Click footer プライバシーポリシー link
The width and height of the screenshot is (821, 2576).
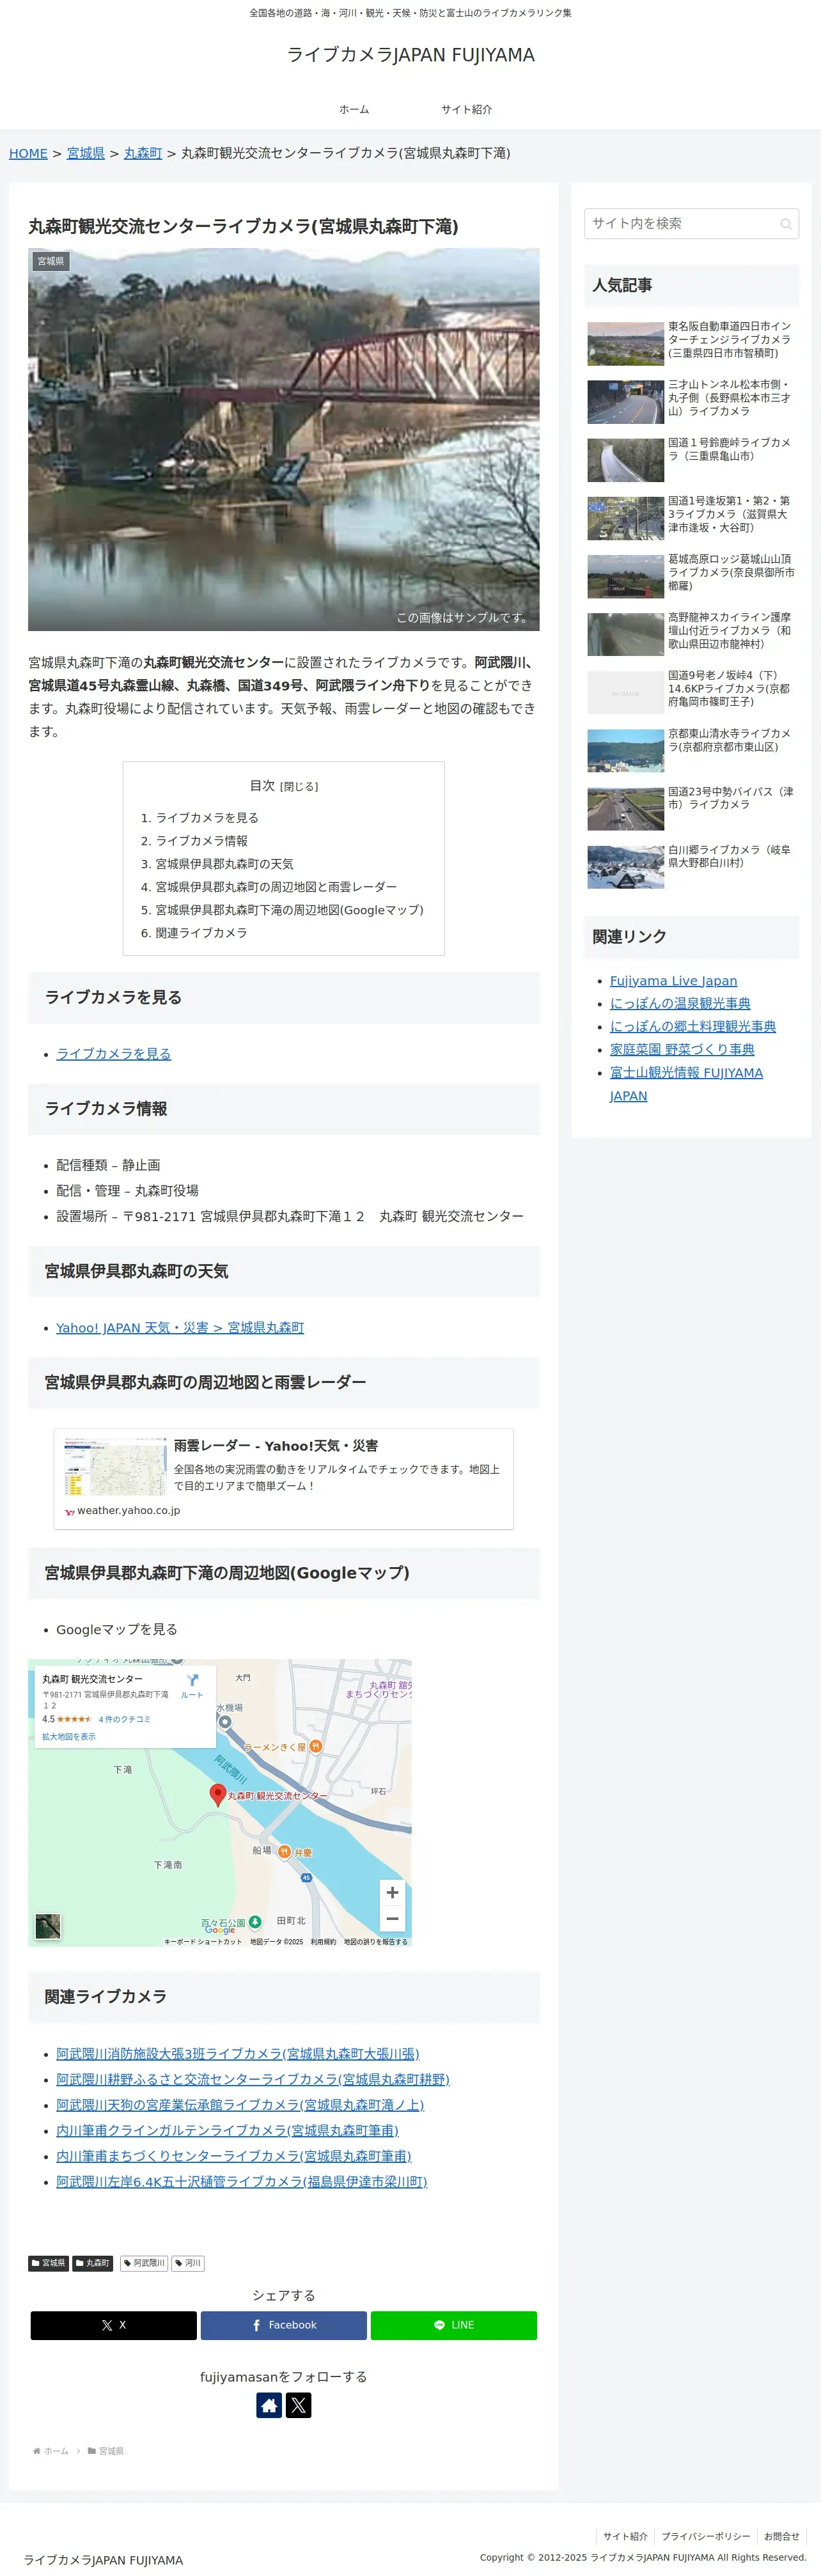click(705, 2536)
